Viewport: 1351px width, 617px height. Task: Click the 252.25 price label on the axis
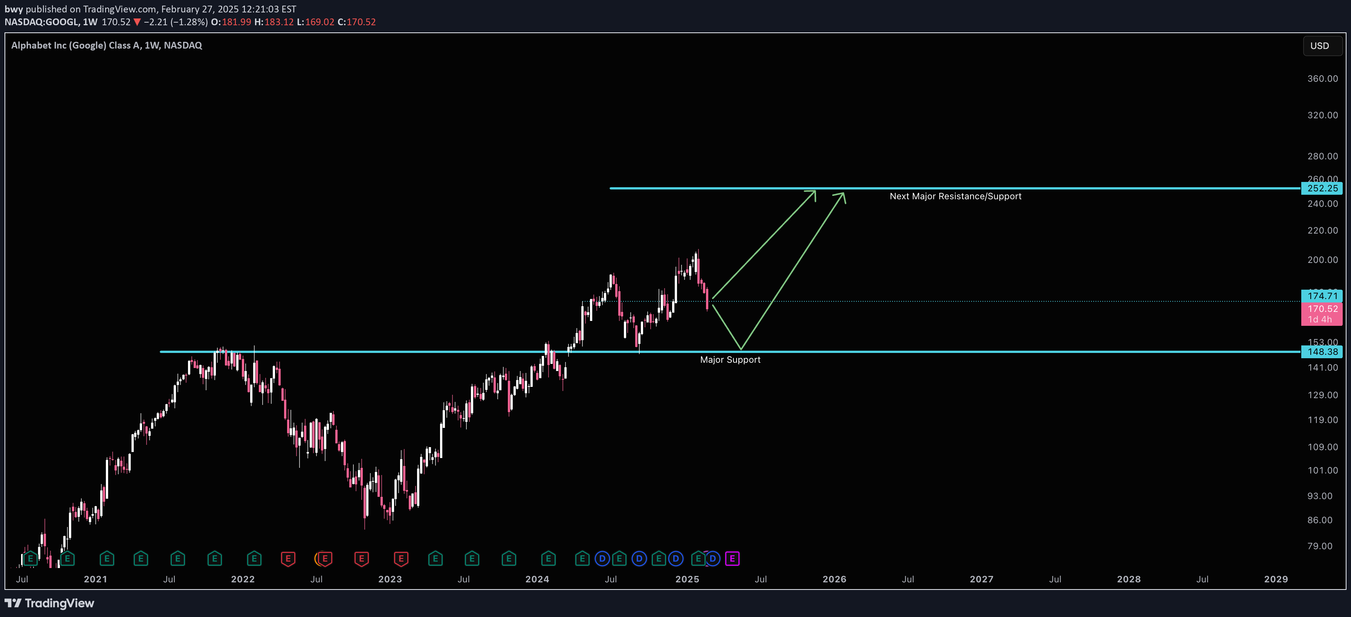click(x=1322, y=188)
